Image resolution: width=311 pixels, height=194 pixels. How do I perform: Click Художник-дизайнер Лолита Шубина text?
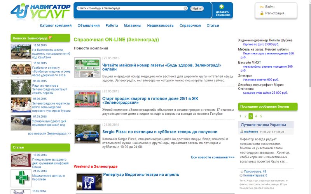point(265,40)
